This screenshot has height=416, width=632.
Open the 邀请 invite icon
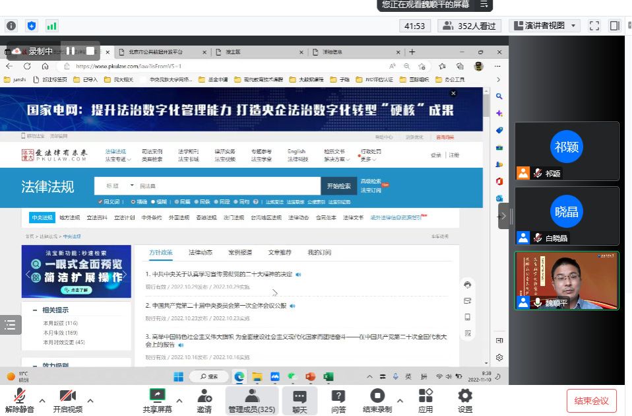tap(205, 400)
